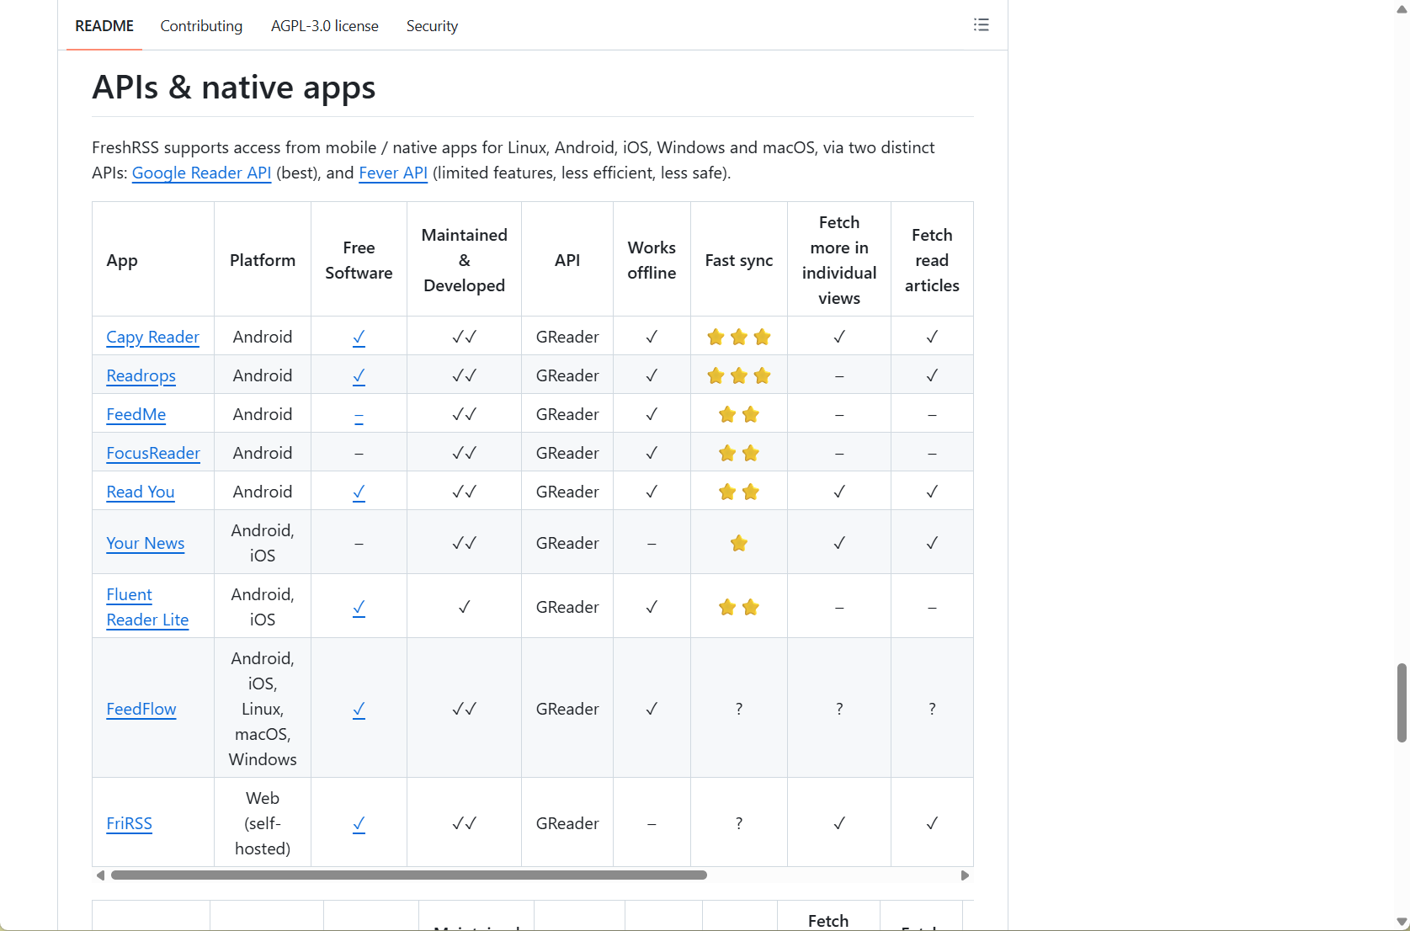Click the "Fetch read articles" column header
The height and width of the screenshot is (931, 1410).
(x=932, y=260)
